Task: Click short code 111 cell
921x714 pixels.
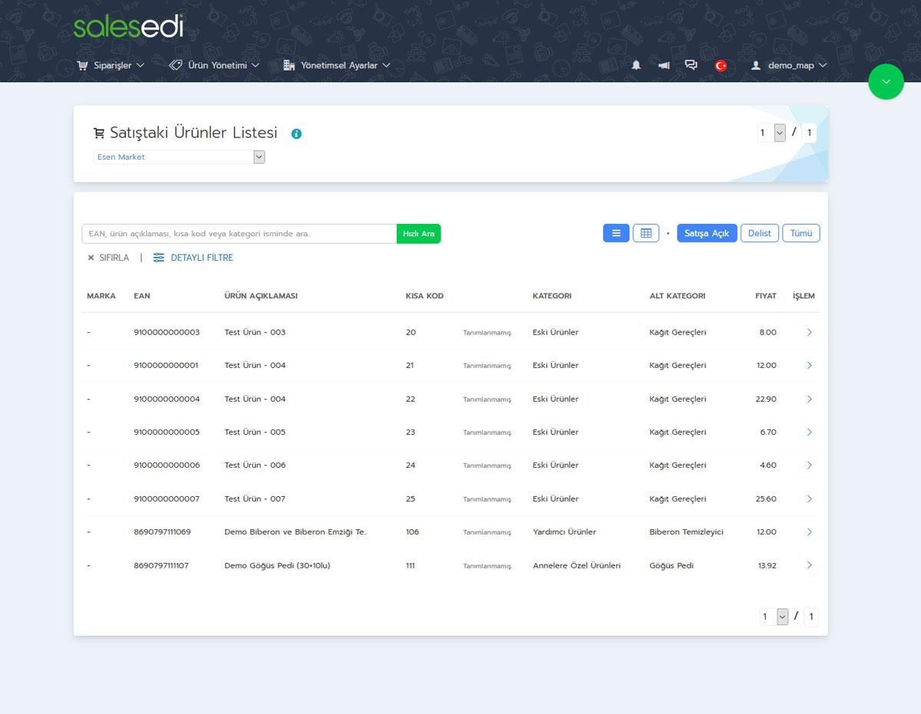Action: (410, 565)
